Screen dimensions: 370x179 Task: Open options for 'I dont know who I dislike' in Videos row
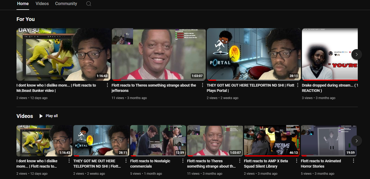coord(69,161)
